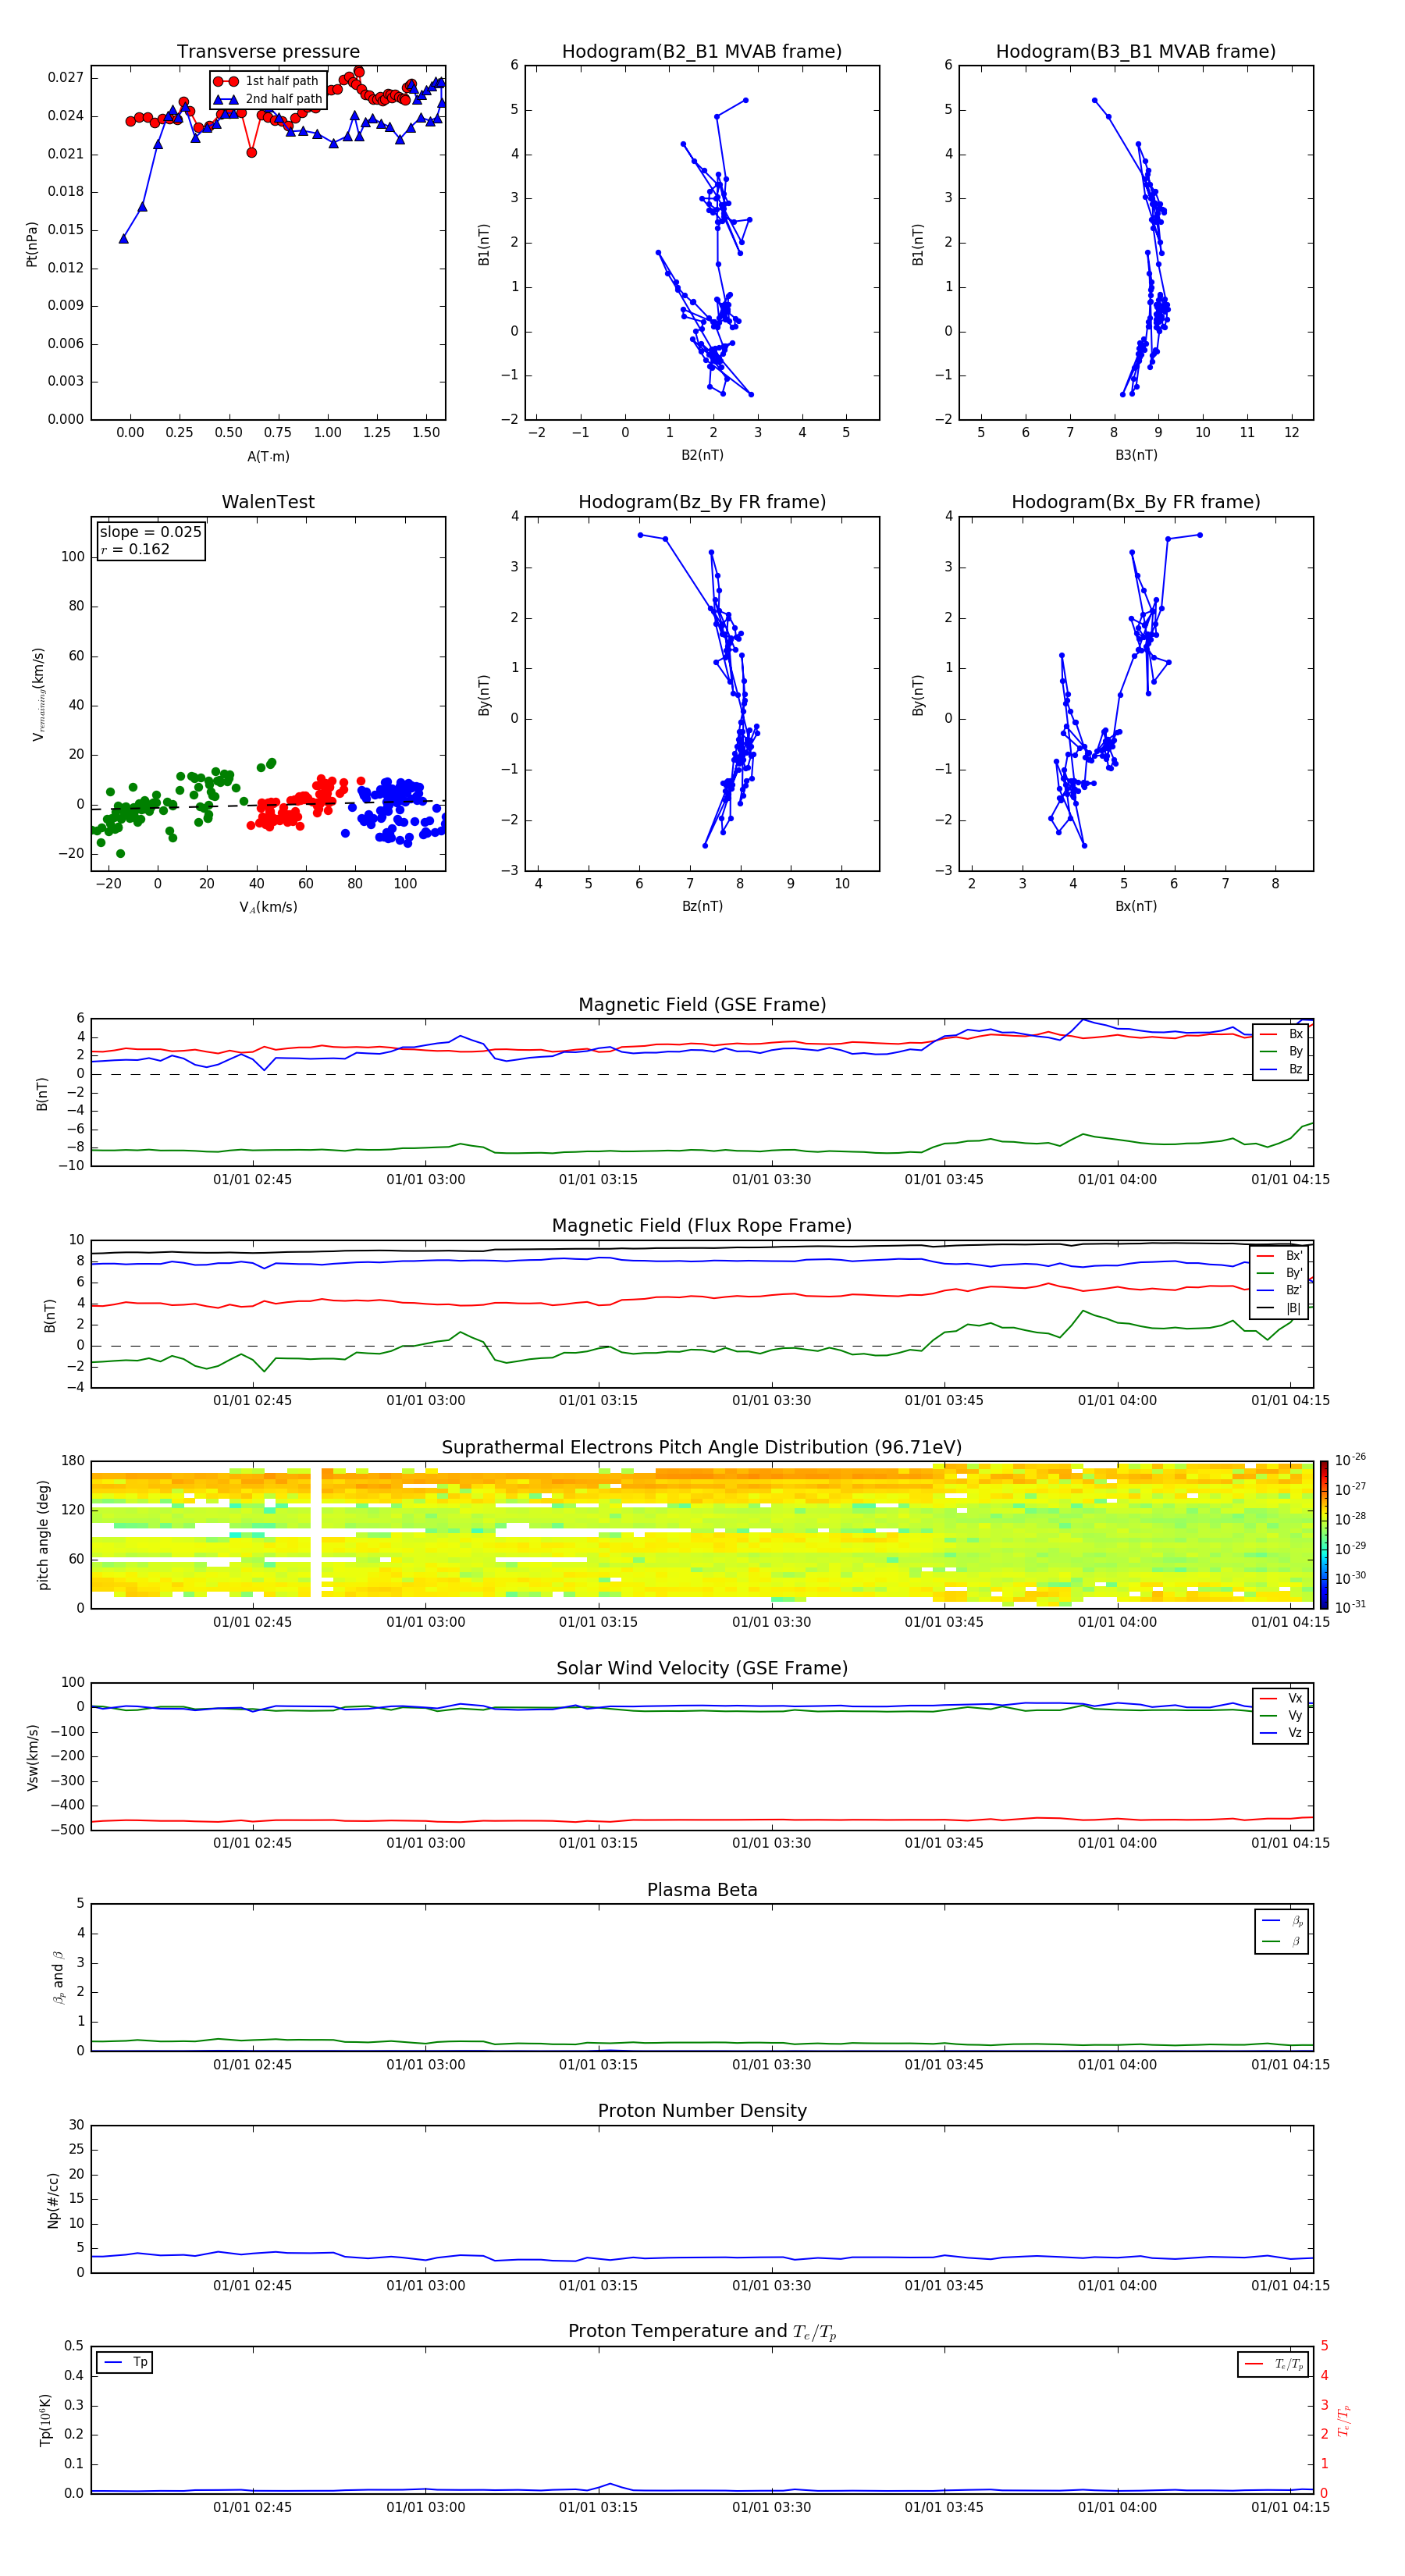This screenshot has width=1405, height=2576.
Task: Click '01/01 03:45' under Proton Number Density plot
Action: (x=944, y=2286)
